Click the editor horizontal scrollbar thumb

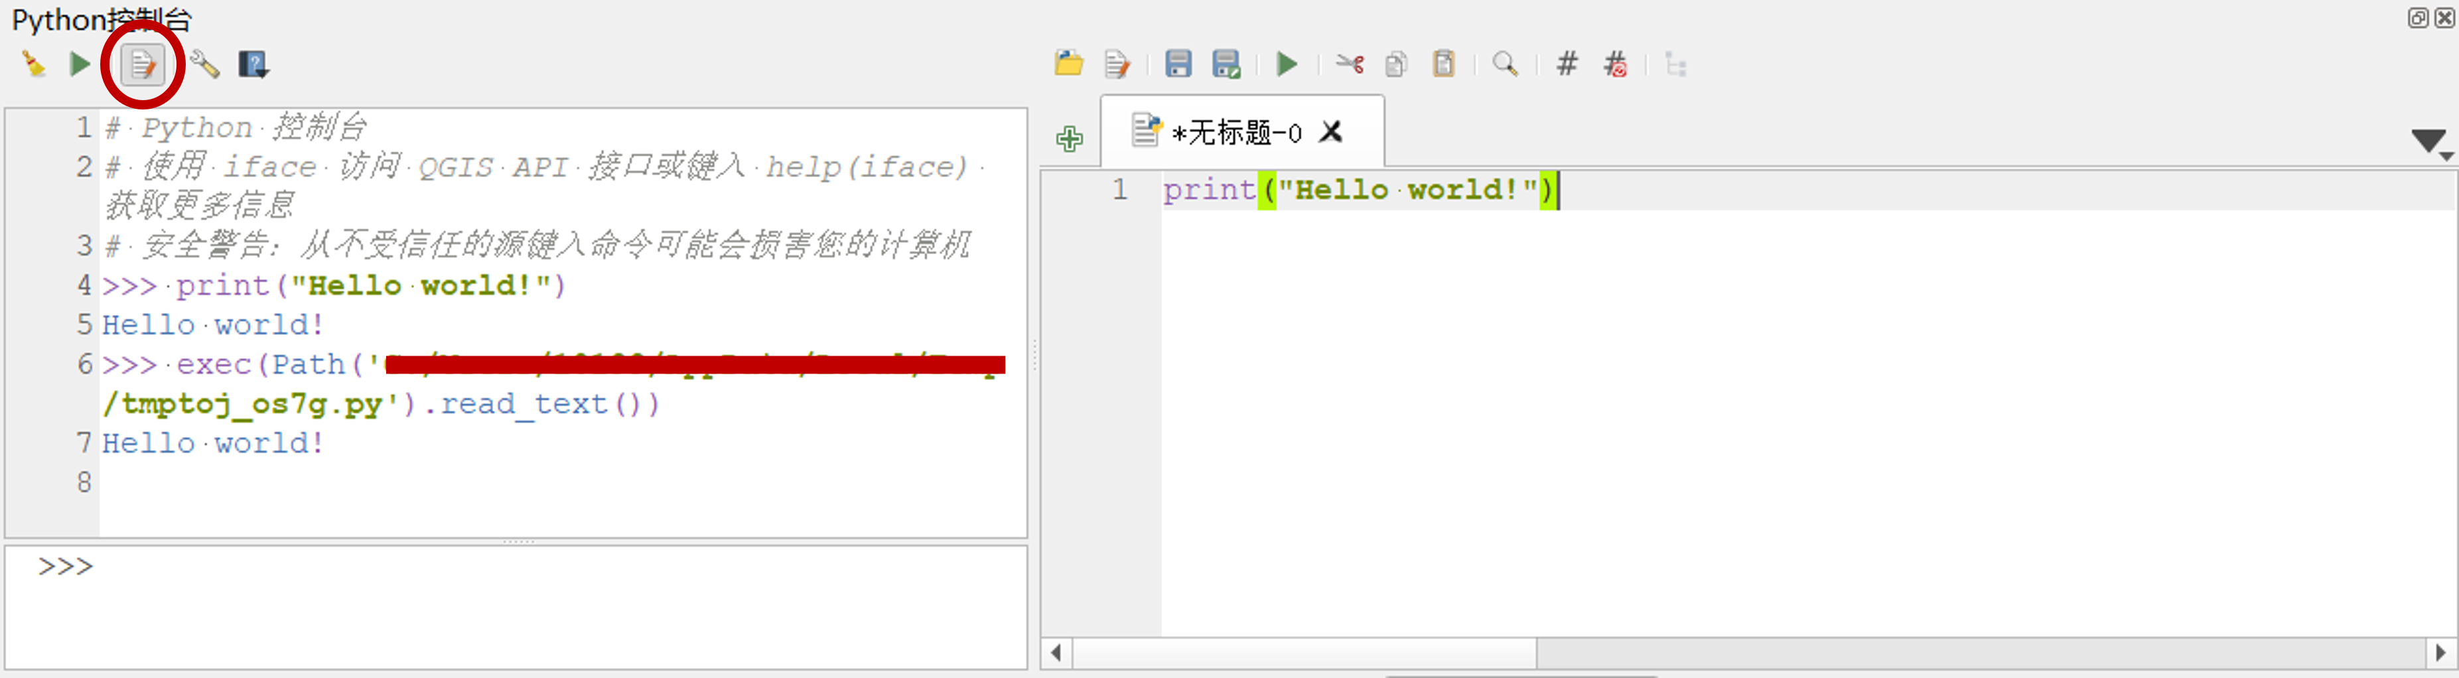tap(1305, 653)
